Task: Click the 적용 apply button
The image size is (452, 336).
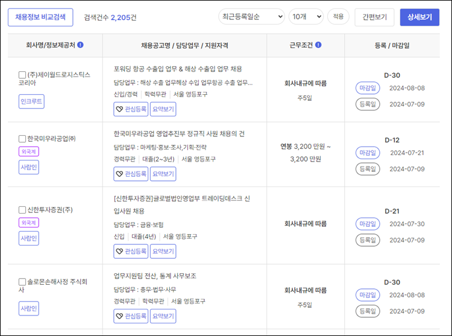Action: [x=339, y=17]
